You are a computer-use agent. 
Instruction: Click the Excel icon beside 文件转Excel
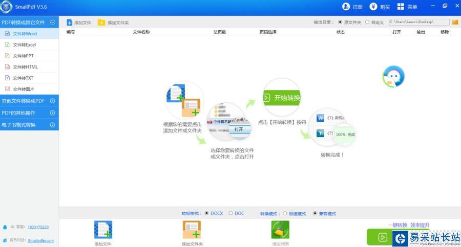coord(7,44)
